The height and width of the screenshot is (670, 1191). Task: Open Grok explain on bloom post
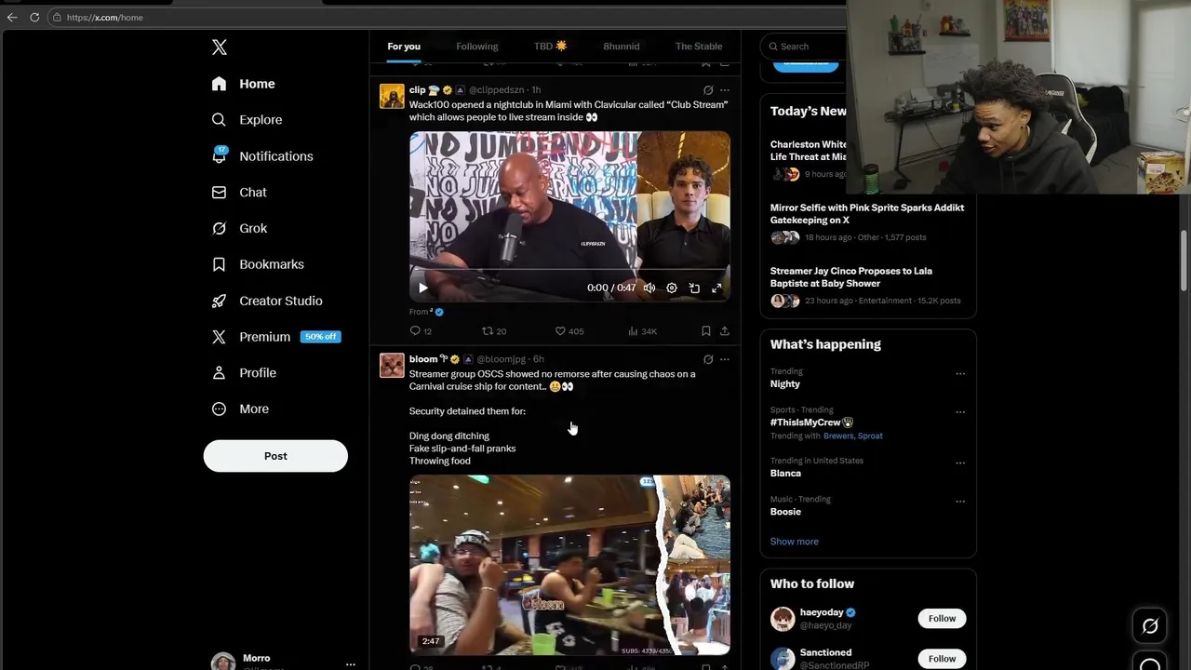[x=708, y=359]
